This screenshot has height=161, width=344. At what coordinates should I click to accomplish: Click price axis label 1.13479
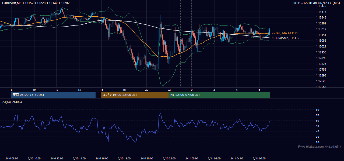tap(321, 6)
